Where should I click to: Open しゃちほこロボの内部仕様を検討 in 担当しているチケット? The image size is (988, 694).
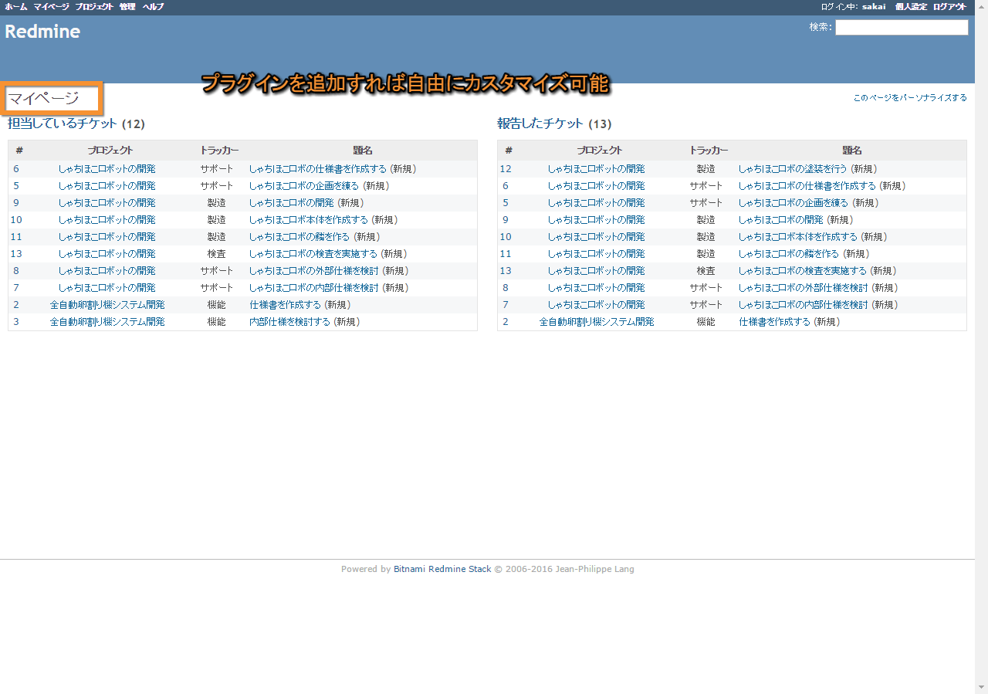pos(313,288)
